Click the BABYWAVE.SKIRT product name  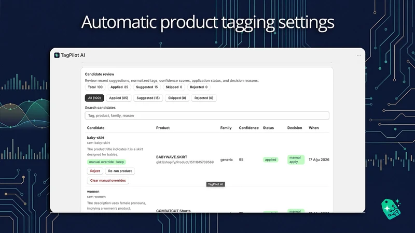[172, 157]
